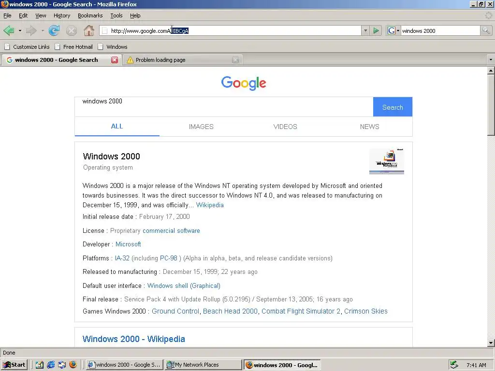Open the Windows bookmark in bookmarks toolbar

(112, 47)
